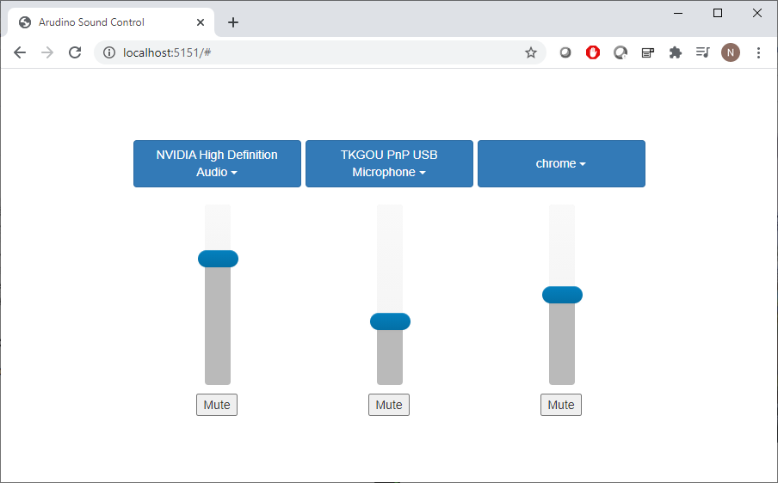Go back to the previous page
Screen dimensions: 778x483
pos(20,52)
